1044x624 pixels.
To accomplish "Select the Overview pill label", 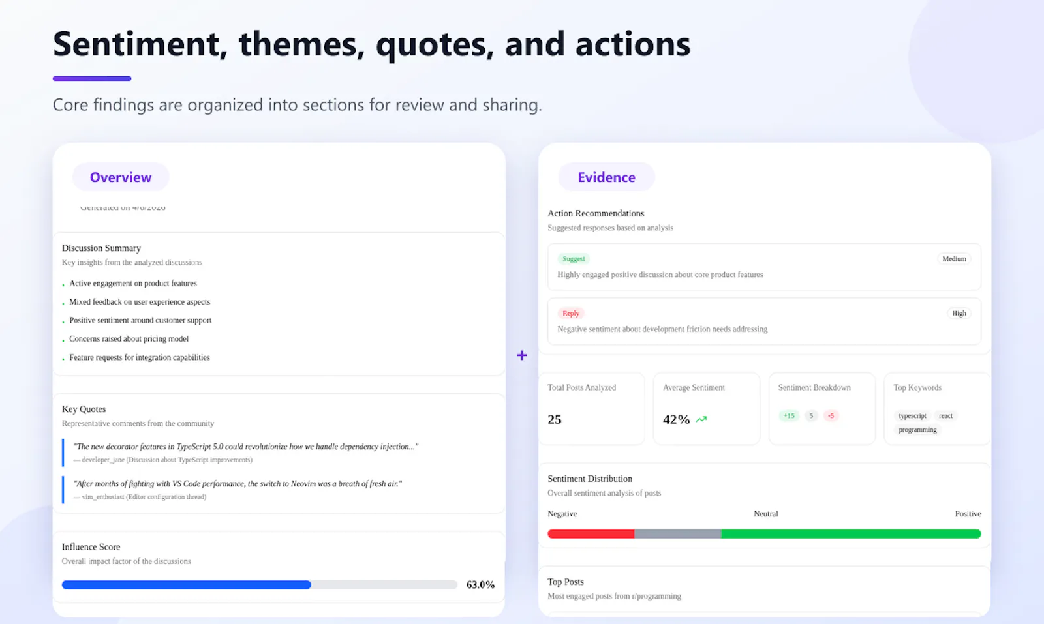I will point(121,177).
